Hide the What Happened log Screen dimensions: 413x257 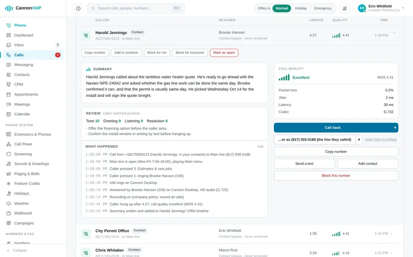[x=260, y=146]
